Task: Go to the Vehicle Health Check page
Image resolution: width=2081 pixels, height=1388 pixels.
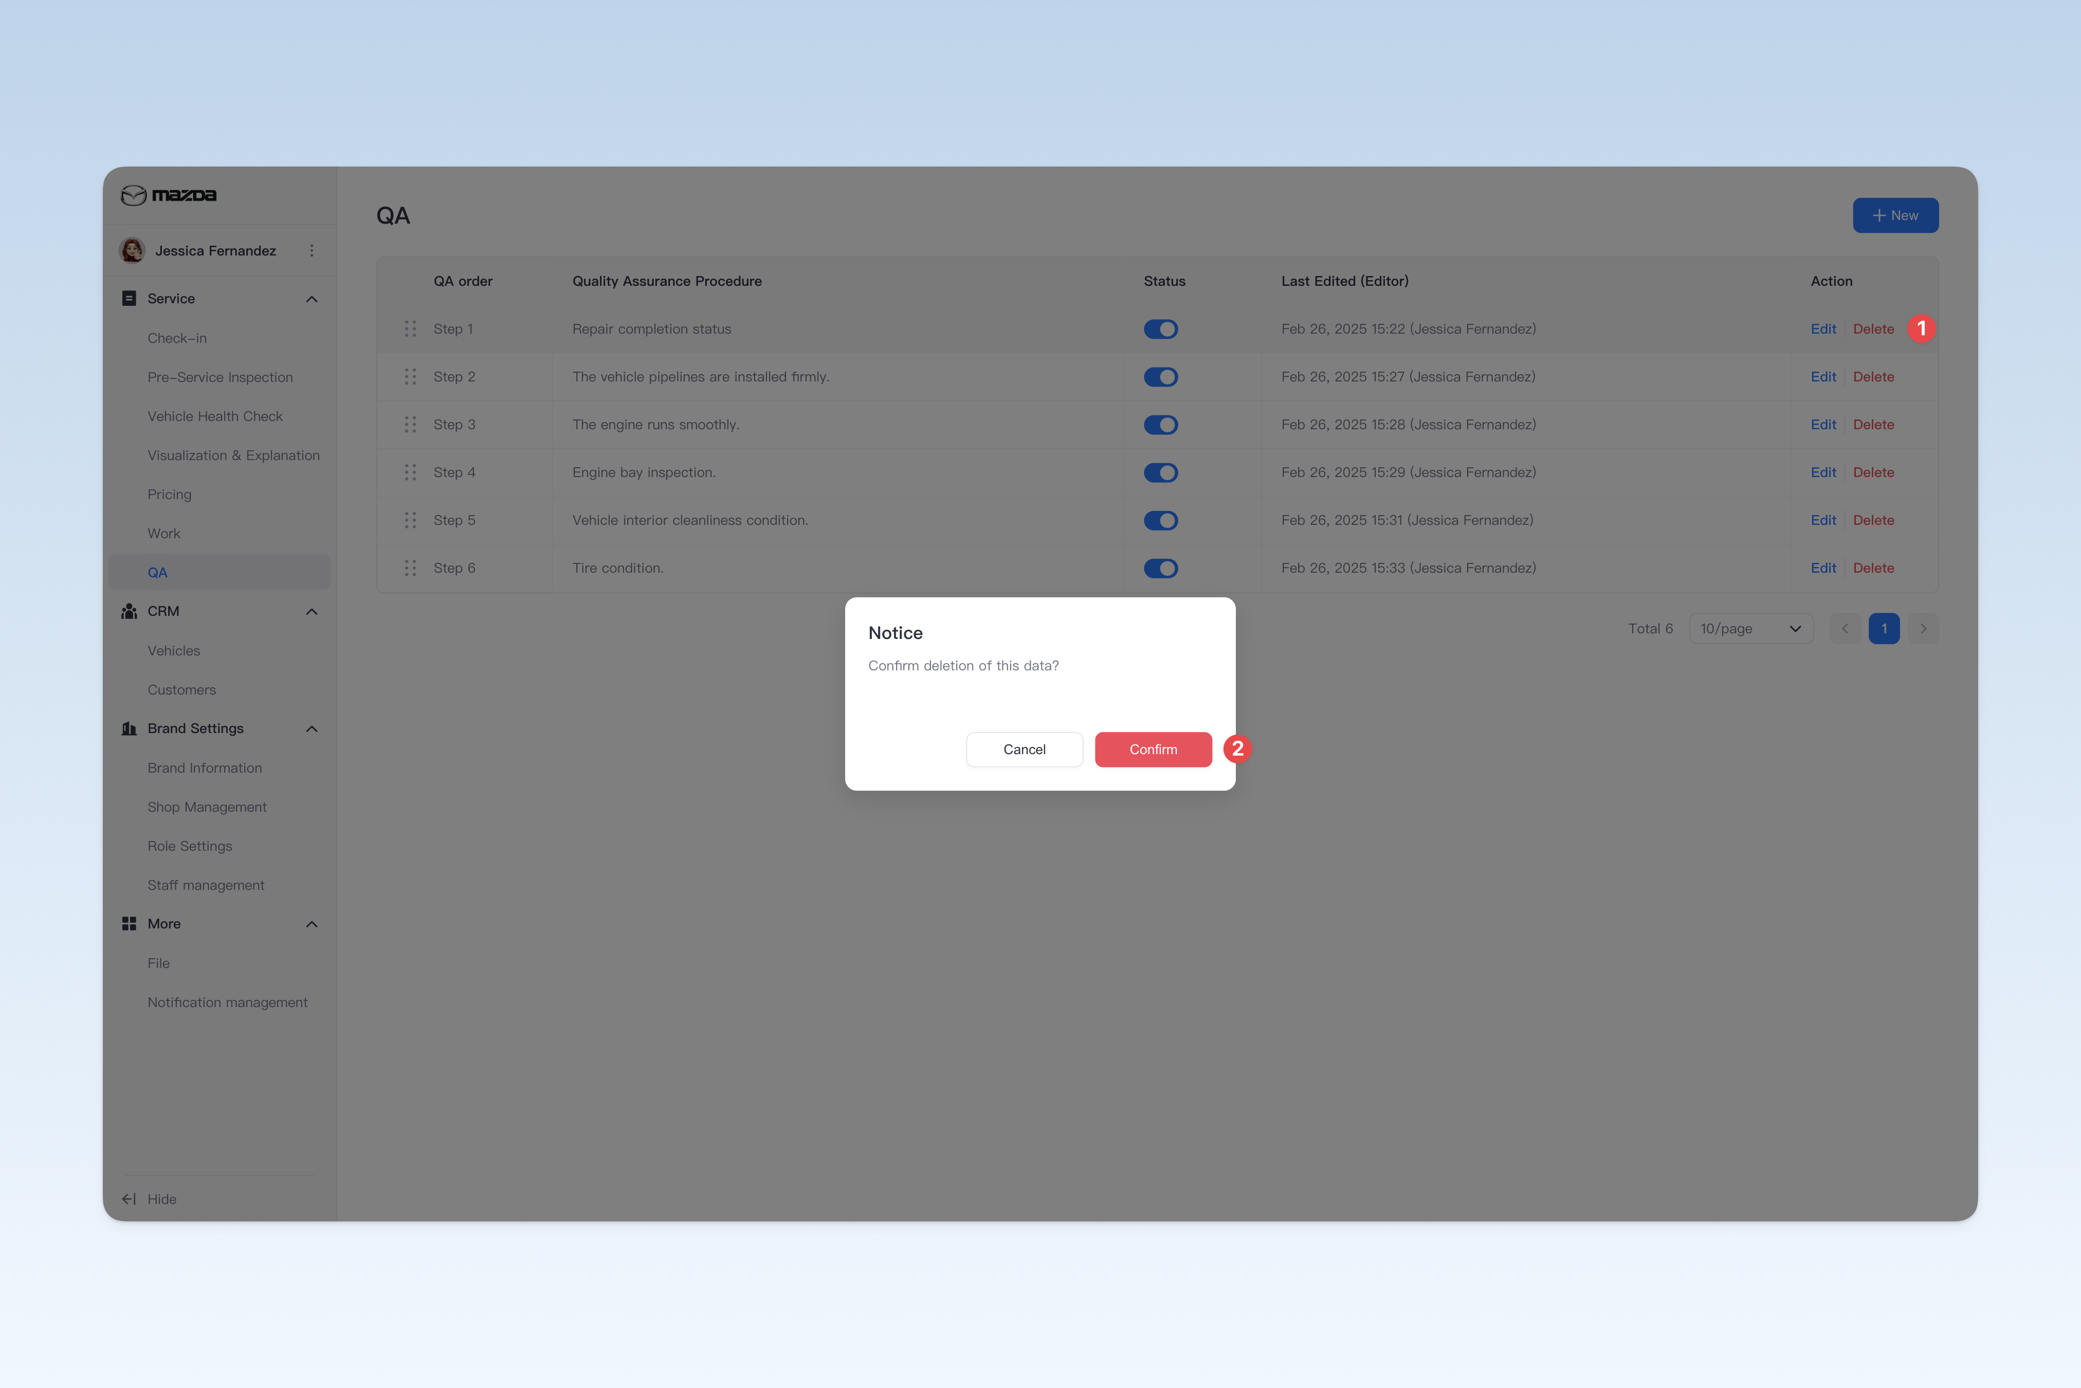Action: [215, 416]
